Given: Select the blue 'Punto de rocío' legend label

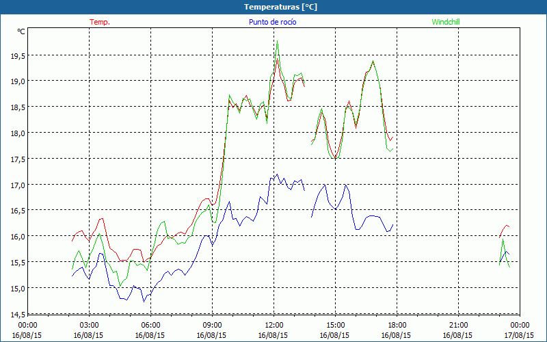Looking at the screenshot, I should point(272,22).
